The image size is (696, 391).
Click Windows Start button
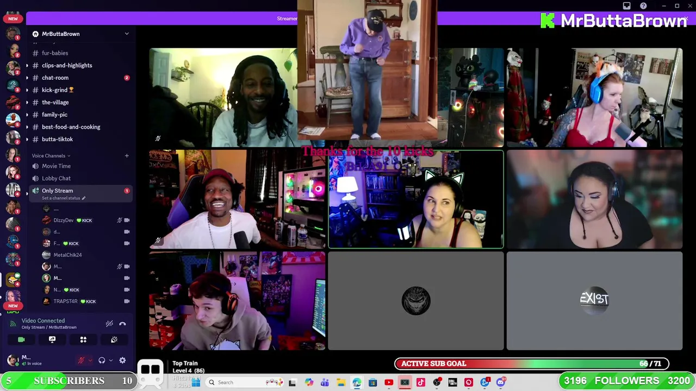[x=196, y=382]
